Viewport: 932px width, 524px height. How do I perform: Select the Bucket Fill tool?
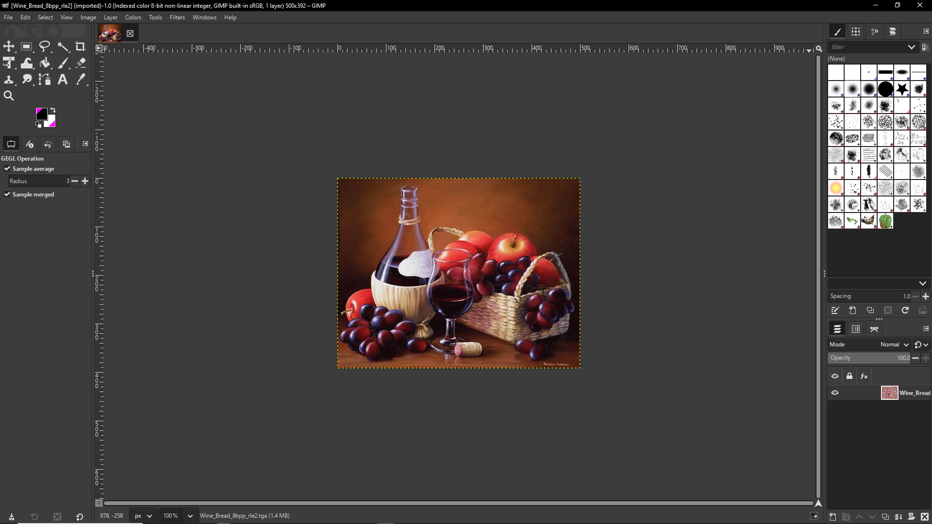click(x=45, y=63)
